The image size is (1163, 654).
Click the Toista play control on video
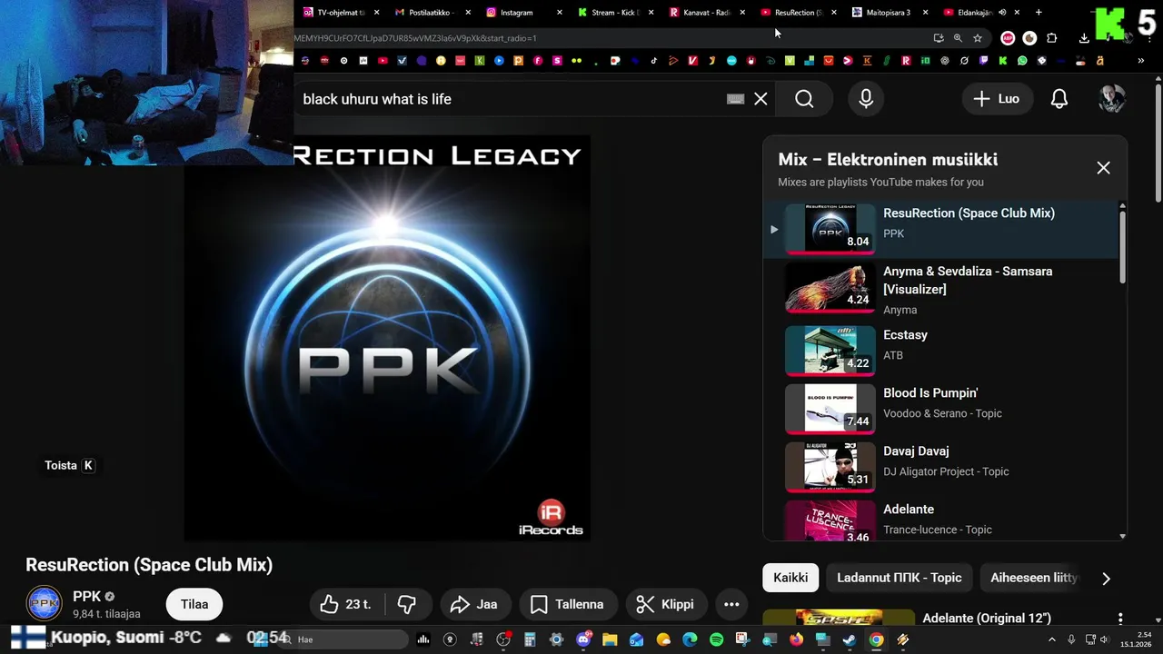click(x=70, y=465)
